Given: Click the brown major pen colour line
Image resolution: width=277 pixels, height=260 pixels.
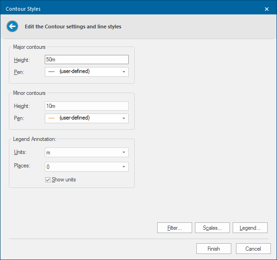Looking at the screenshot, I should (x=51, y=72).
